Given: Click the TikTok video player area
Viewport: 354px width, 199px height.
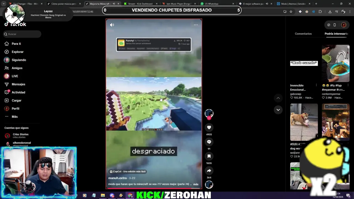Looking at the screenshot, I should (x=154, y=104).
